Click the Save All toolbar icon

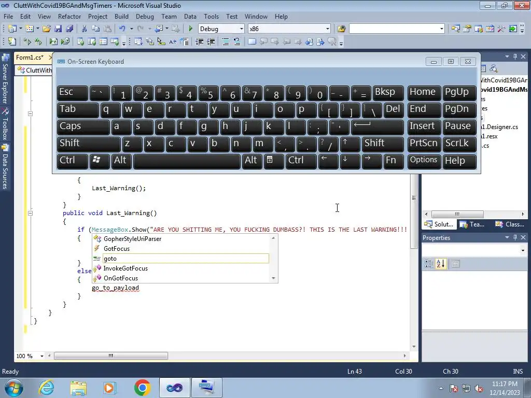click(x=69, y=29)
